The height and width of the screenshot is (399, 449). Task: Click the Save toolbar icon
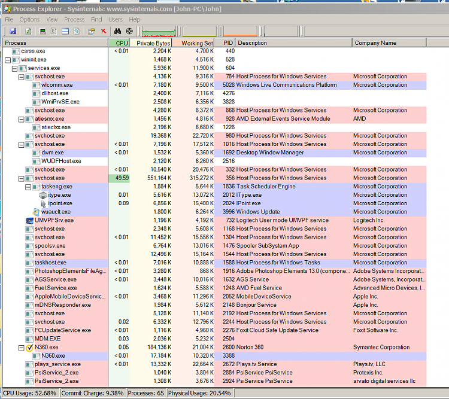click(x=13, y=31)
